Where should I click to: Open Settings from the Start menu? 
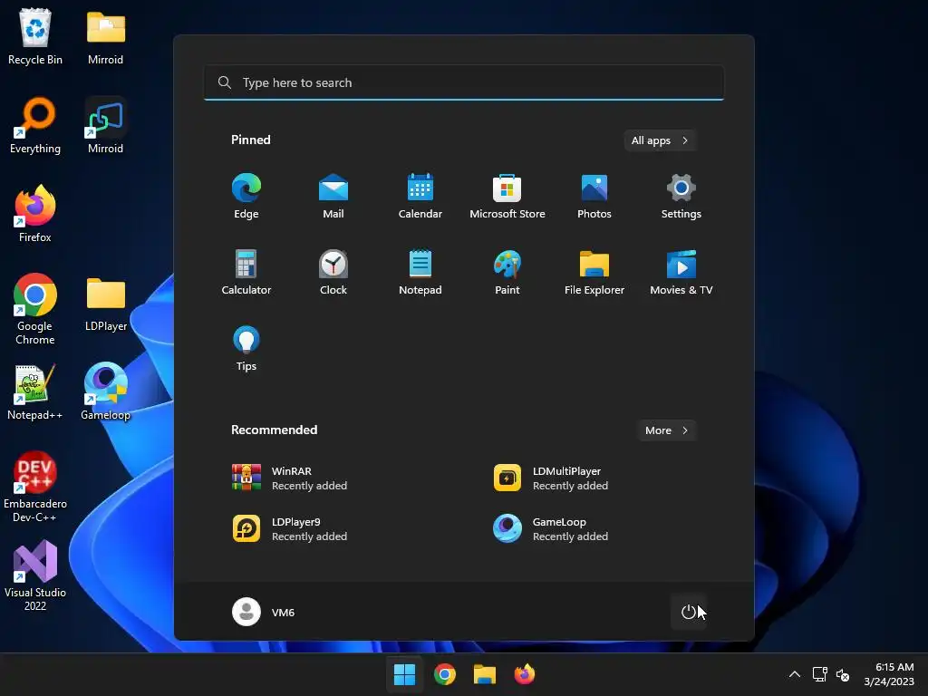tap(681, 196)
